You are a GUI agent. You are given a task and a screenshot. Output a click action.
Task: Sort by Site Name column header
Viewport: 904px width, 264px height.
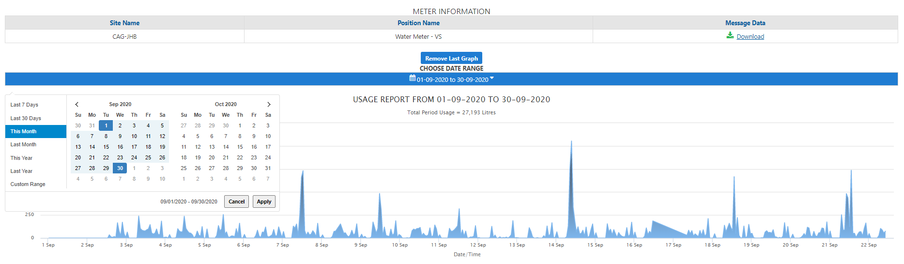[124, 23]
